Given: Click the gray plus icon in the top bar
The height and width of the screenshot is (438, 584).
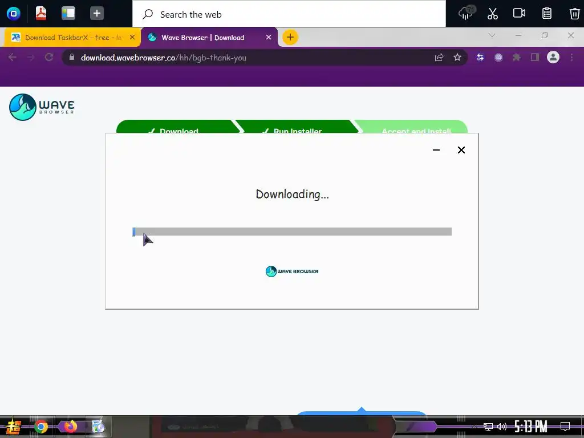Looking at the screenshot, I should tap(97, 14).
